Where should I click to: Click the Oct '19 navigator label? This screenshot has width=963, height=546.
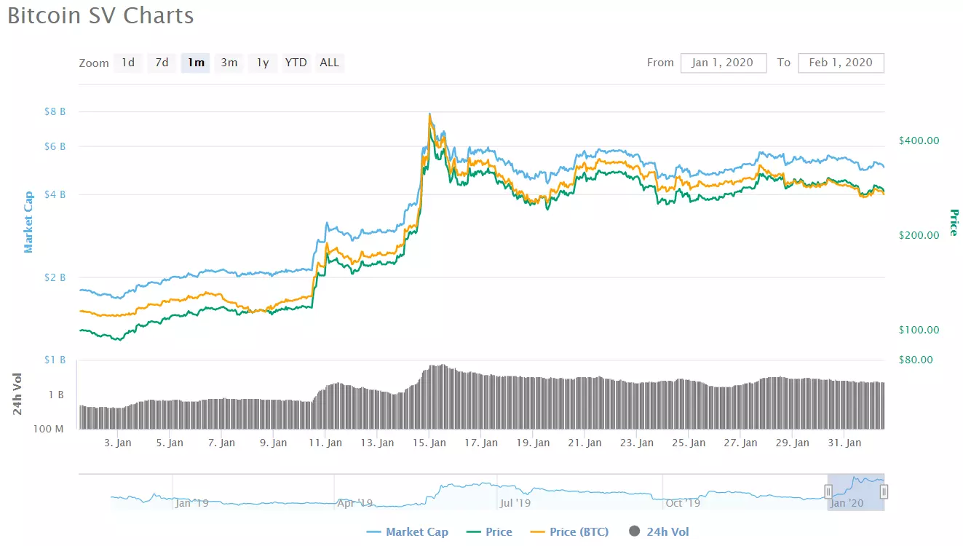[x=683, y=503]
